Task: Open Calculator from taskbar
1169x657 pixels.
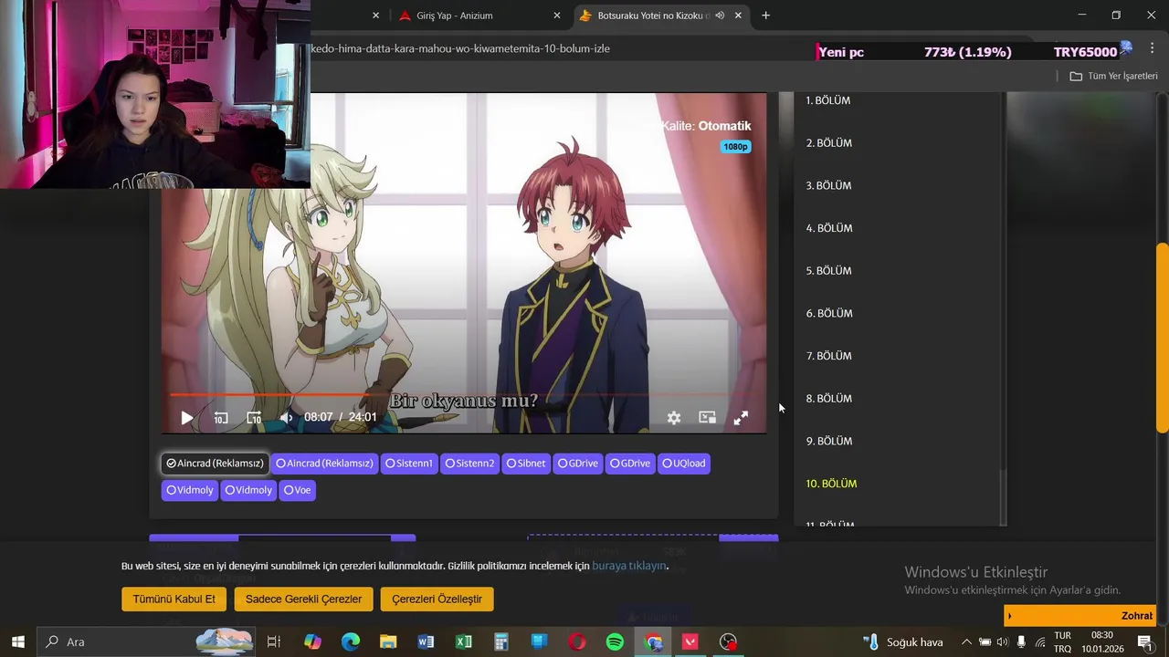Action: (x=501, y=642)
